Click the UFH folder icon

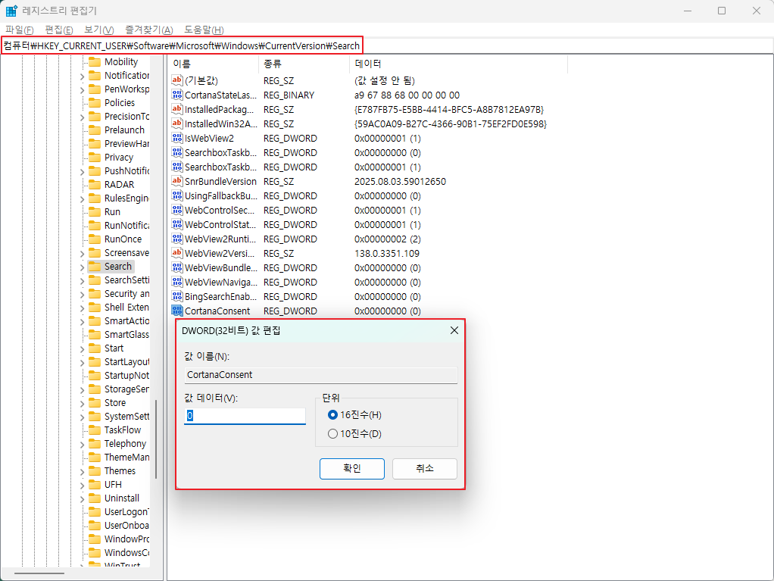point(95,485)
